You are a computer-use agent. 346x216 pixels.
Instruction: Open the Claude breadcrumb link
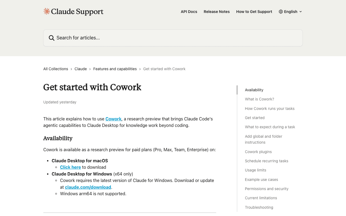[x=81, y=69]
